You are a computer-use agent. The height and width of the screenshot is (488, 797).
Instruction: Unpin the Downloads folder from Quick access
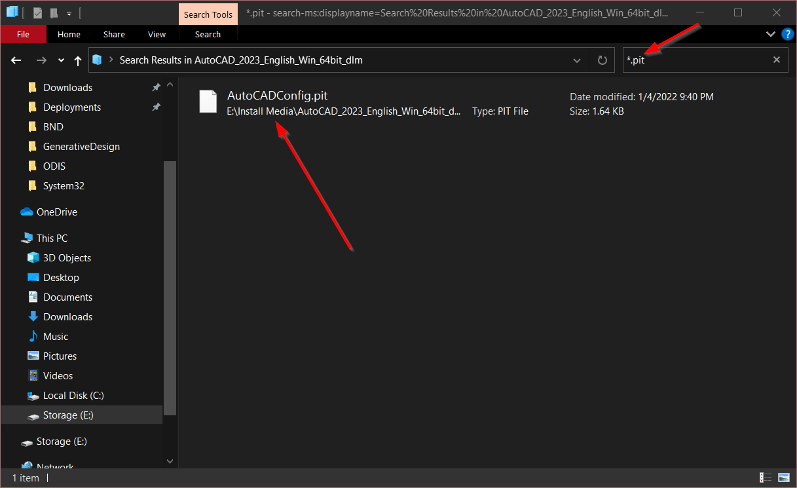156,86
